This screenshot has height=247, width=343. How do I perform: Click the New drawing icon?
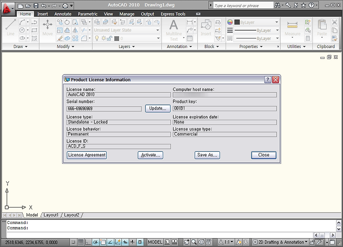coord(20,6)
